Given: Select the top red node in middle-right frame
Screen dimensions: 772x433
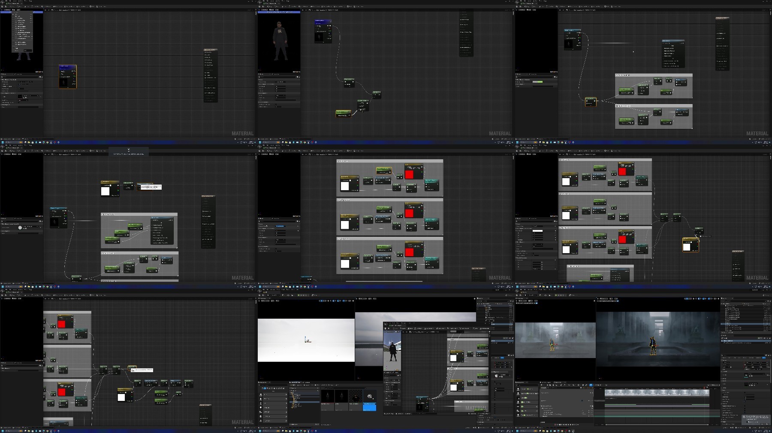Looking at the screenshot, I should click(626, 169).
